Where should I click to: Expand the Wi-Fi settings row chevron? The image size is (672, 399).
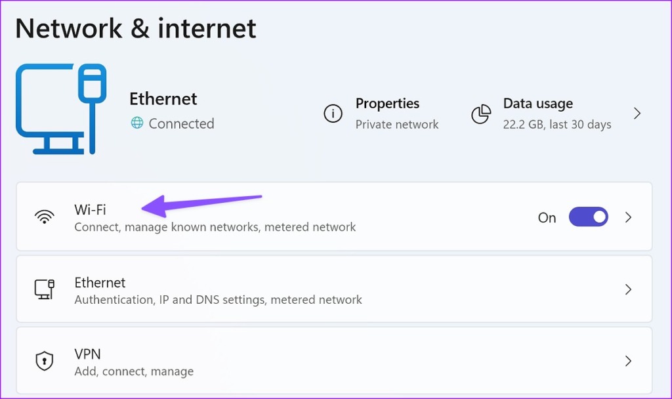click(x=628, y=217)
